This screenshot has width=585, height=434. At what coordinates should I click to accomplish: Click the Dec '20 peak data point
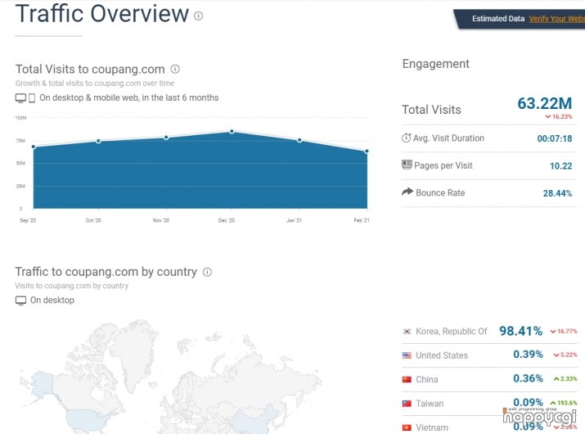232,132
